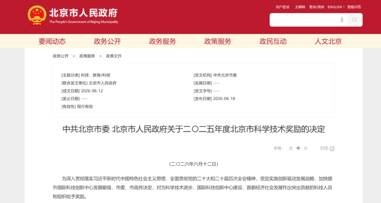The image size is (381, 203).
Task: Click the 政务公开 breadcrumb
Action: tap(61, 56)
